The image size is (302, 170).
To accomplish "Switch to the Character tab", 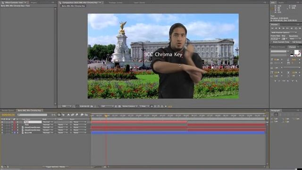I will coord(292,47).
